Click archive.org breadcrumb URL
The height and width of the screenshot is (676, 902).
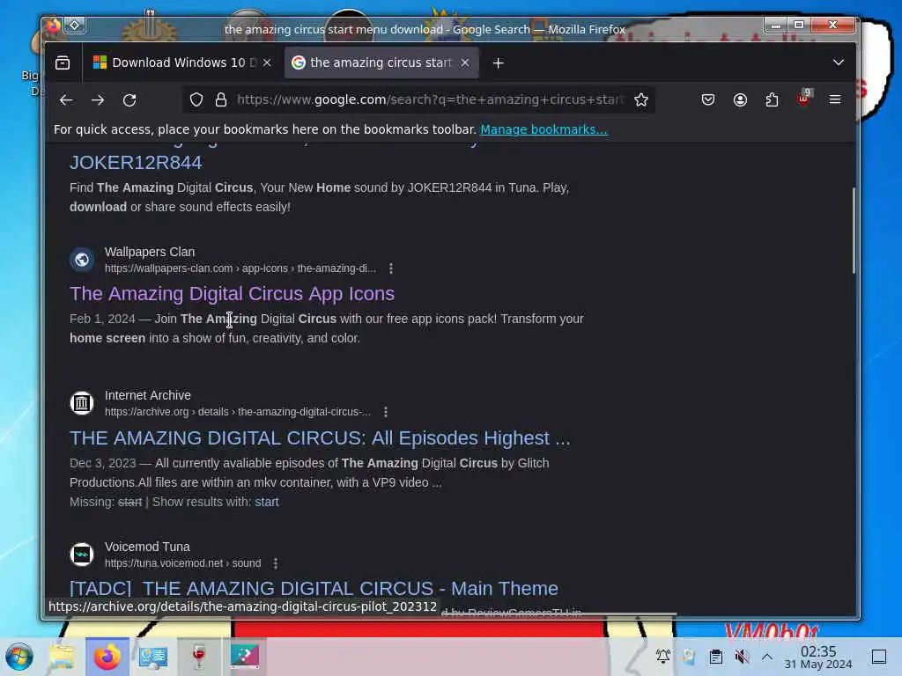[x=238, y=412]
